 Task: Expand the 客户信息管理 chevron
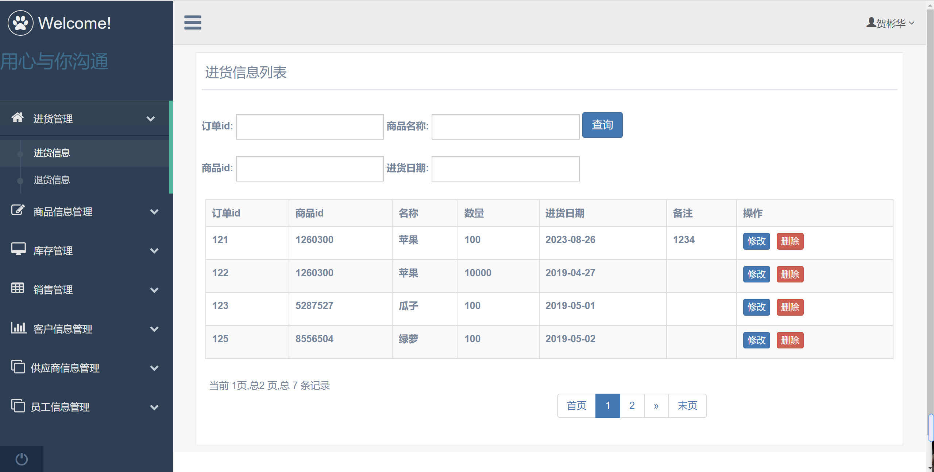[154, 329]
